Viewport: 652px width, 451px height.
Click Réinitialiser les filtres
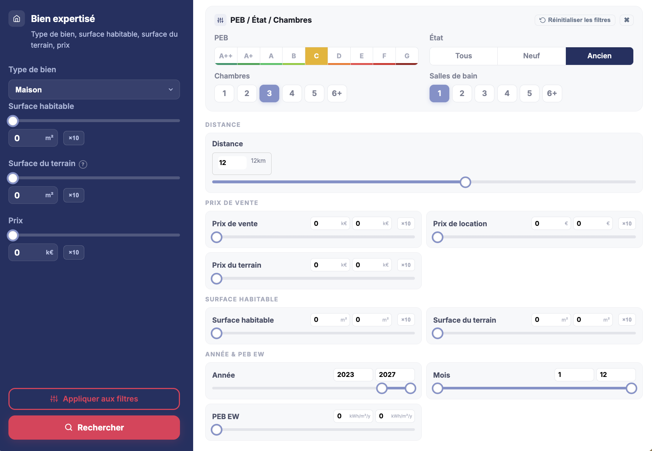(x=575, y=20)
